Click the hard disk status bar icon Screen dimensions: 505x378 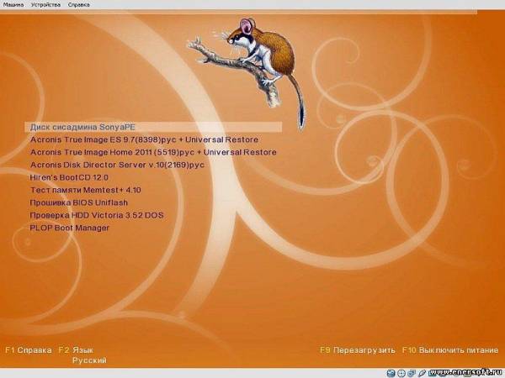[x=391, y=373]
